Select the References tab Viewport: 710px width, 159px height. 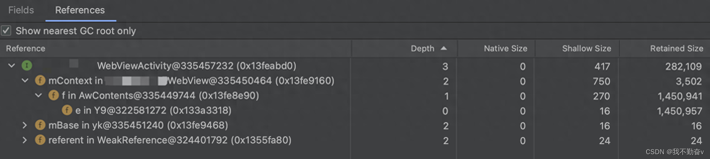tap(80, 10)
